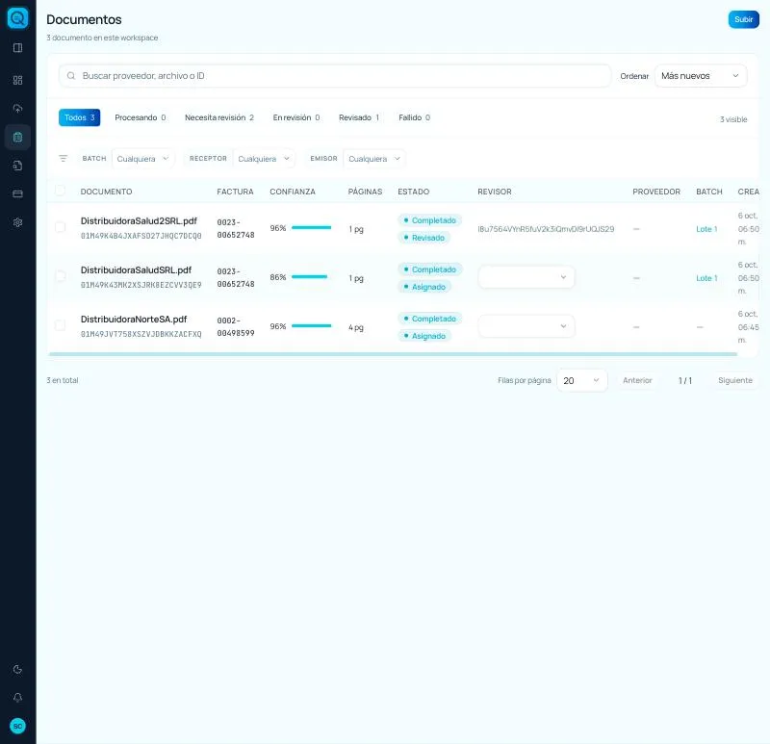The height and width of the screenshot is (744, 770).
Task: Open Lote 1 link for DistribuidoraSaludSRL.pdf
Action: coord(706,278)
